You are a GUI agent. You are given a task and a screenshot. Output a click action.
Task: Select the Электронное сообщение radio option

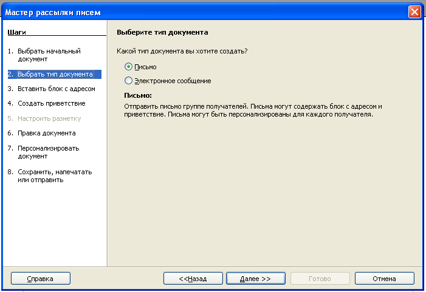pos(128,81)
